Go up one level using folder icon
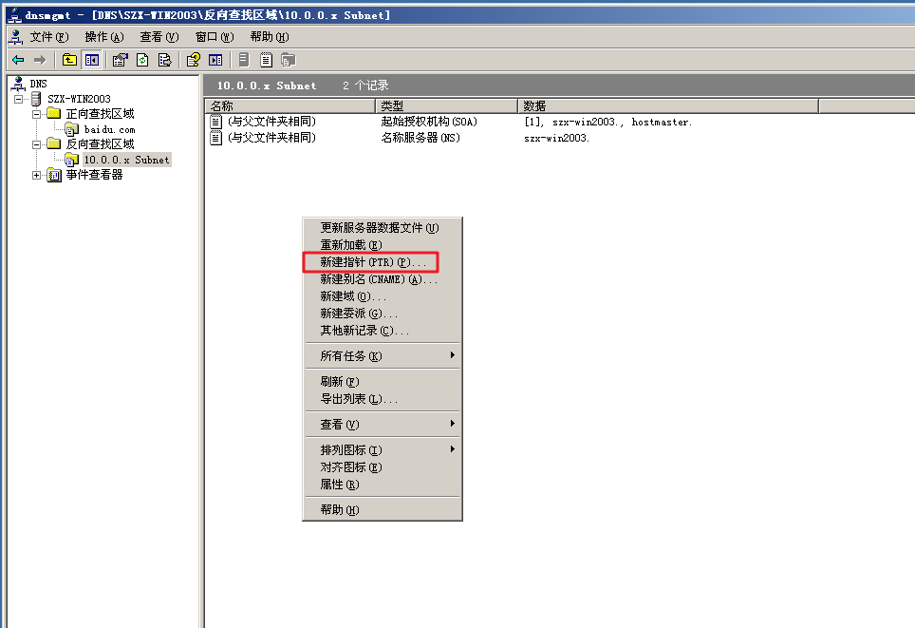The image size is (915, 628). pos(69,60)
